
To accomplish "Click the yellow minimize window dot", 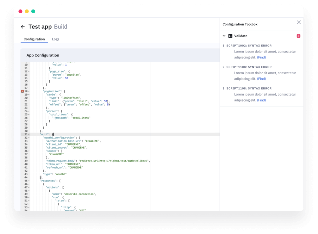I will pyautogui.click(x=27, y=11).
